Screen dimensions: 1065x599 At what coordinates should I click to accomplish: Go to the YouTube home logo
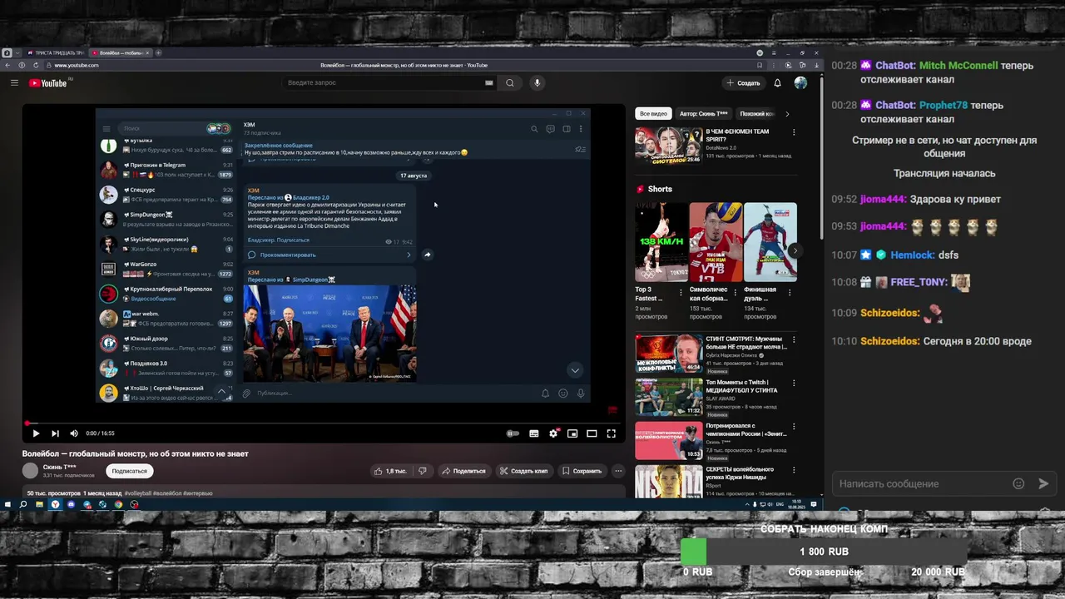coord(48,83)
